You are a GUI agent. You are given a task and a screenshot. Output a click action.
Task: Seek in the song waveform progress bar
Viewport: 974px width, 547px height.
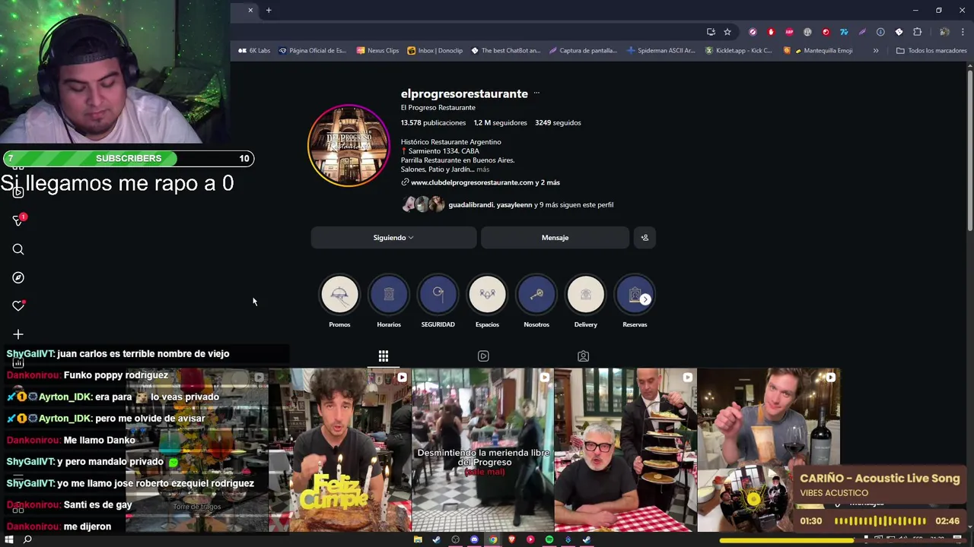880,521
